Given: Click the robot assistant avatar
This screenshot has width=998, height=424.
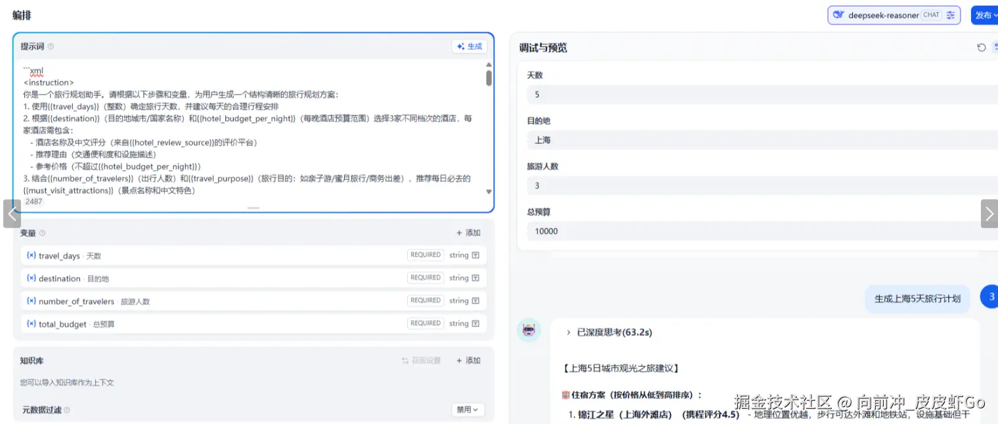Looking at the screenshot, I should [x=529, y=330].
